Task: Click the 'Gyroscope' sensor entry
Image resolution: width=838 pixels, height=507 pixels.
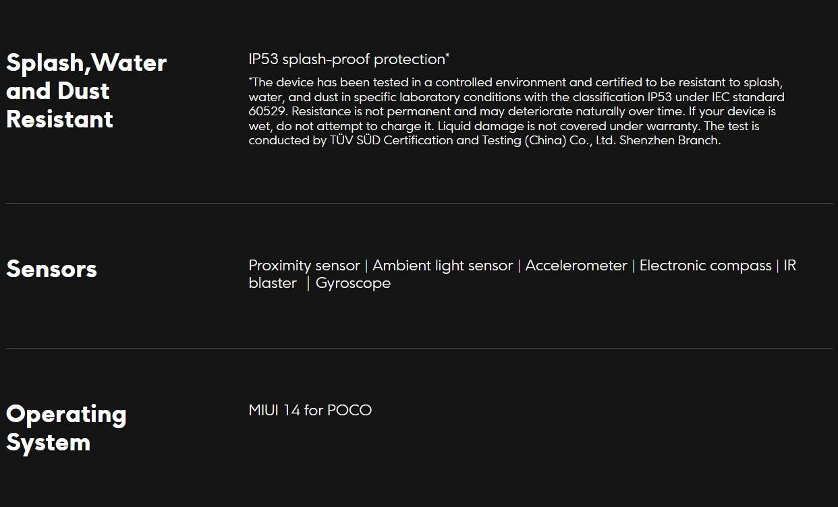Action: pyautogui.click(x=353, y=283)
